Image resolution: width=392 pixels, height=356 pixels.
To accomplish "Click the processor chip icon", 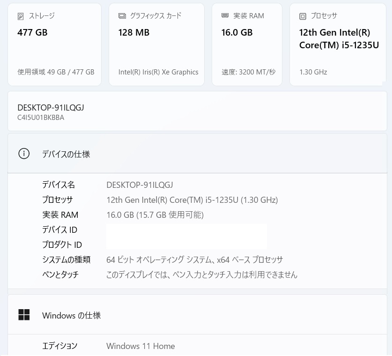I will pyautogui.click(x=303, y=16).
